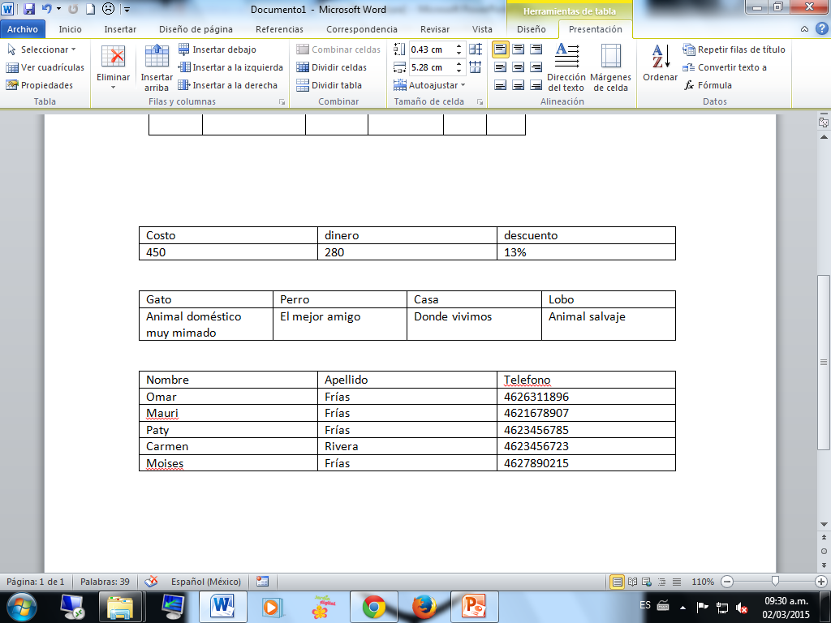Select bottom-right cell alignment
Viewport: 831px width, 623px height.
click(x=536, y=84)
